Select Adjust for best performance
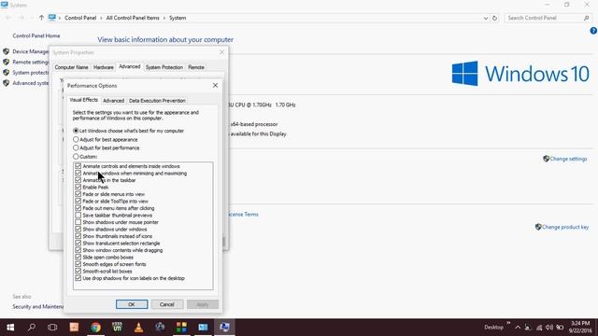Screen dimensions: 598x336 [x=76, y=147]
